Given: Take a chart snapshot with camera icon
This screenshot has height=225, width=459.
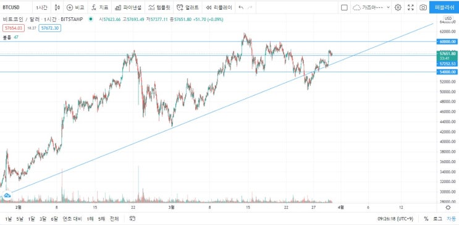Looking at the screenshot, I should (x=423, y=7).
